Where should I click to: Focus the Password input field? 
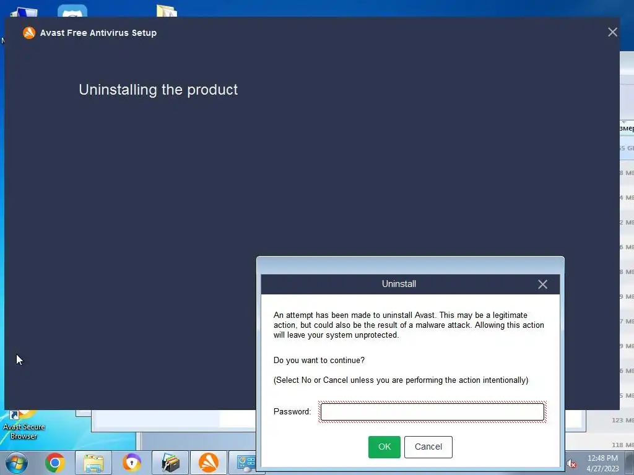coord(432,412)
